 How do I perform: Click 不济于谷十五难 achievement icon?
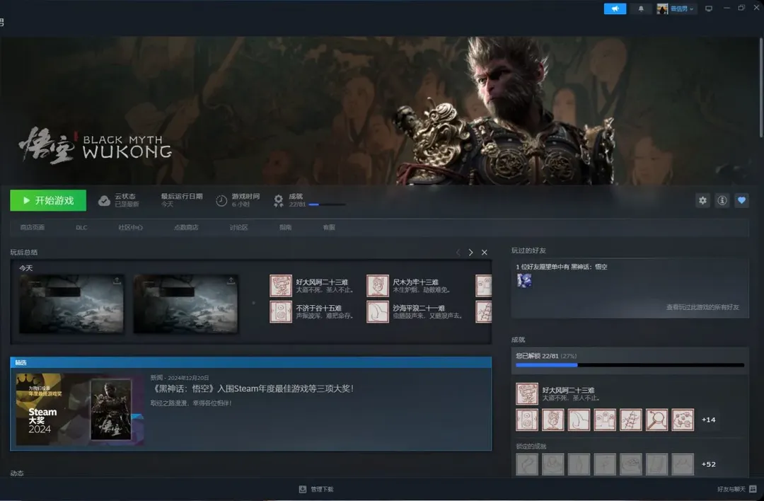(x=281, y=312)
